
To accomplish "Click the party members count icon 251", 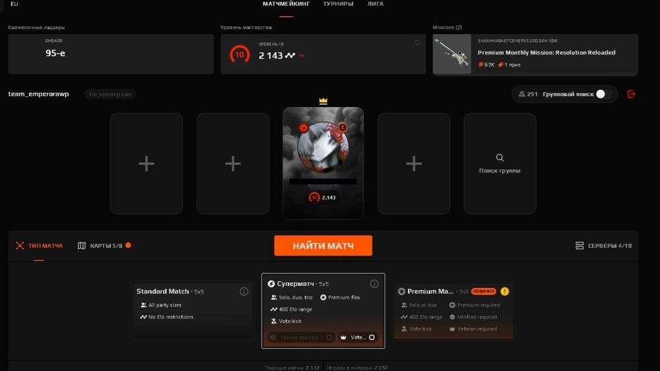I will 522,94.
